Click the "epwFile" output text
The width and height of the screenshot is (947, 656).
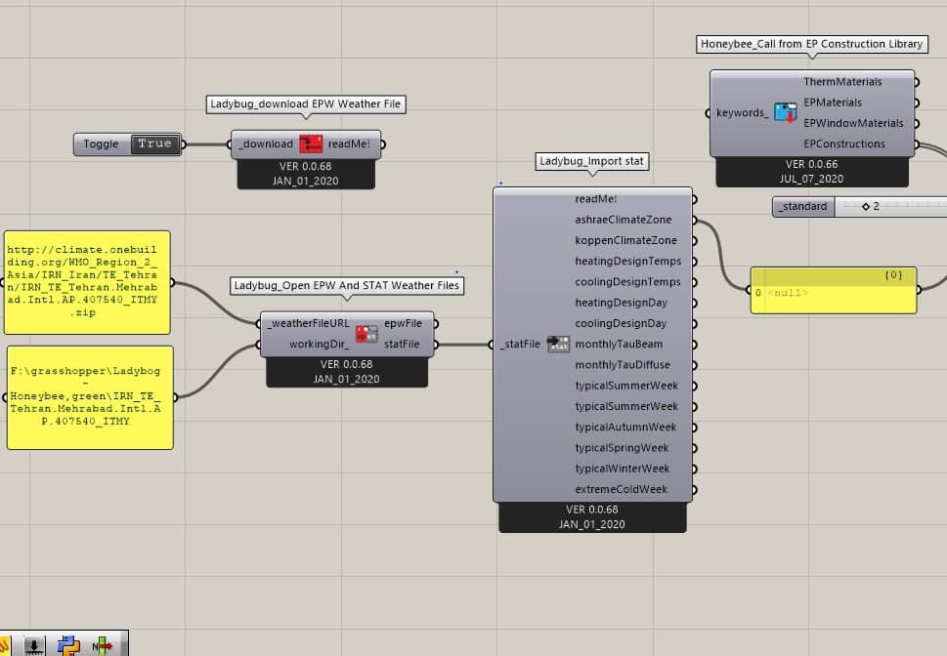coord(403,323)
